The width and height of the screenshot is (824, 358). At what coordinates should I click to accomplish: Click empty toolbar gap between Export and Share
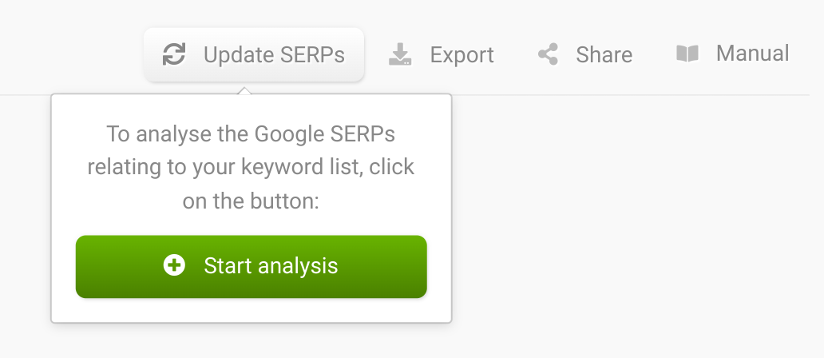(516, 54)
